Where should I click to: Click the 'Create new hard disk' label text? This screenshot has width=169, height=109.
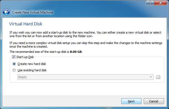[x=32, y=64]
